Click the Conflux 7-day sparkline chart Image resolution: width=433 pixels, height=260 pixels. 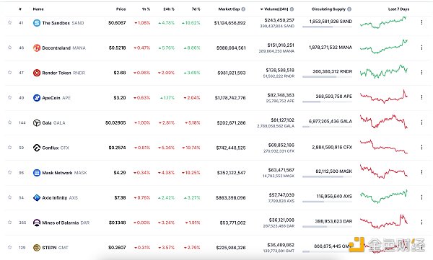(x=384, y=146)
